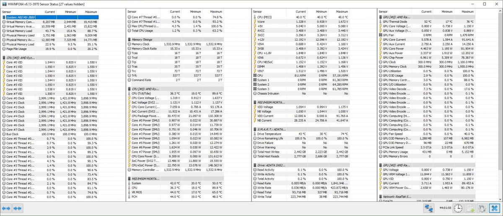Viewport: 503px width, 216px height.
Task: Shrink sensor window with inward arrows button
Action: [x=17, y=208]
